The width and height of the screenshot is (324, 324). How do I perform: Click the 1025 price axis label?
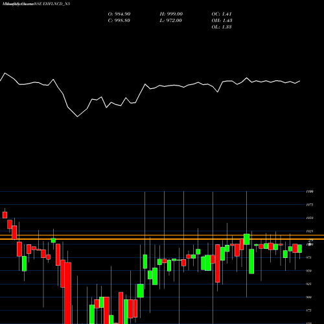point(310,231)
